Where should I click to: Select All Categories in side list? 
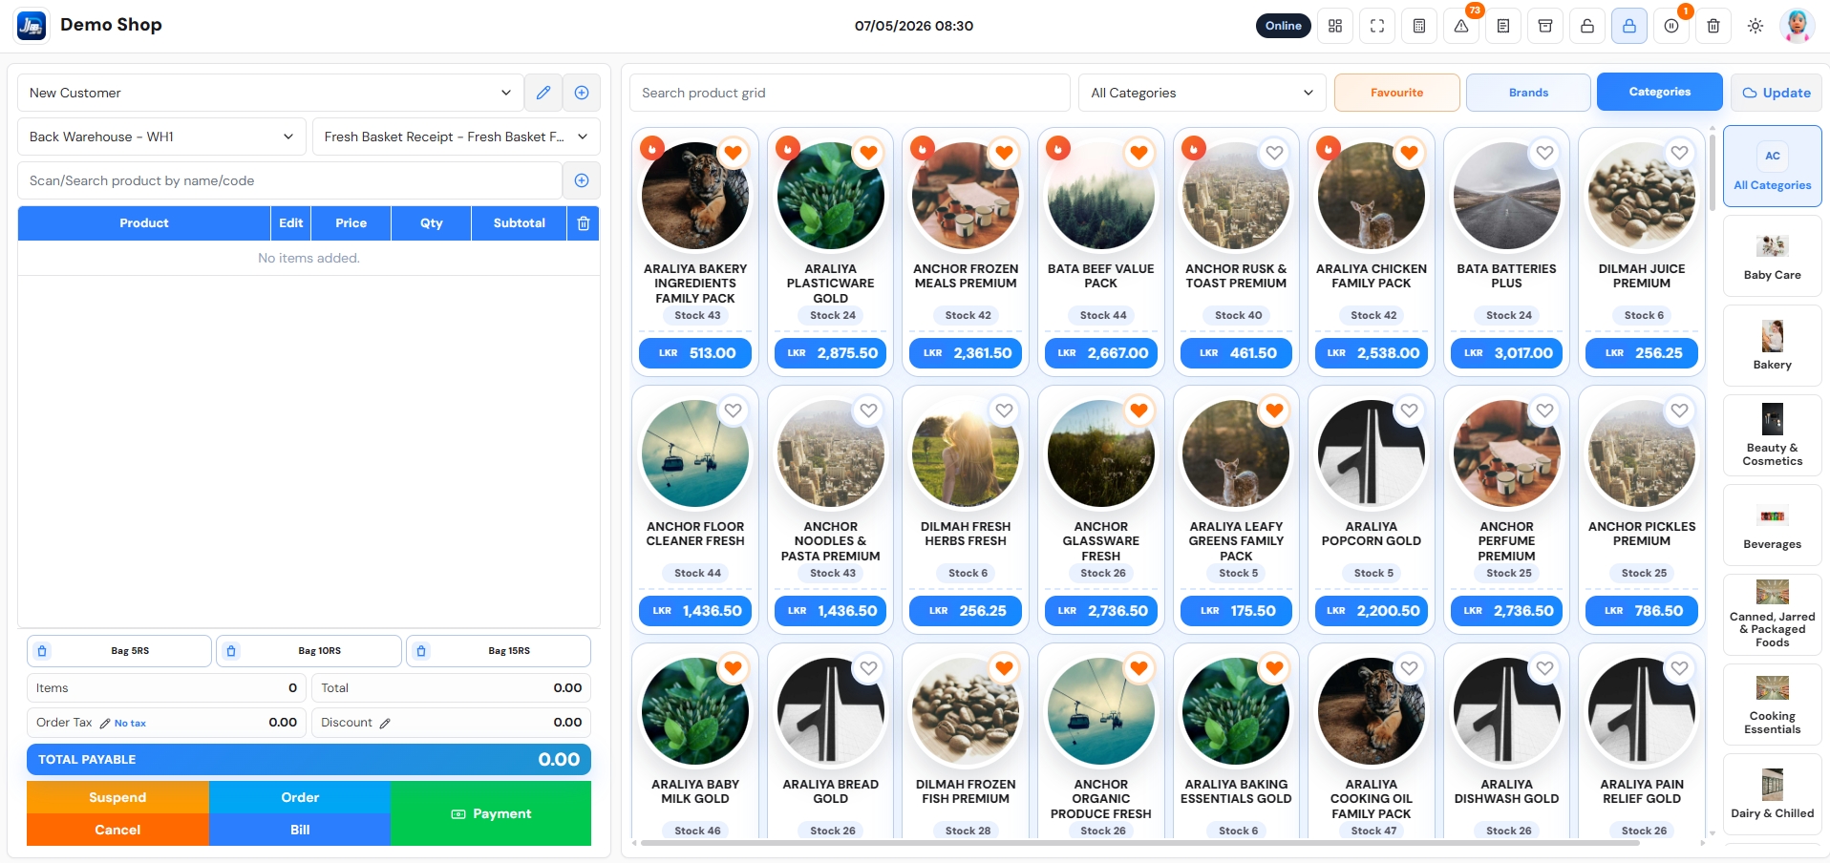[1773, 166]
